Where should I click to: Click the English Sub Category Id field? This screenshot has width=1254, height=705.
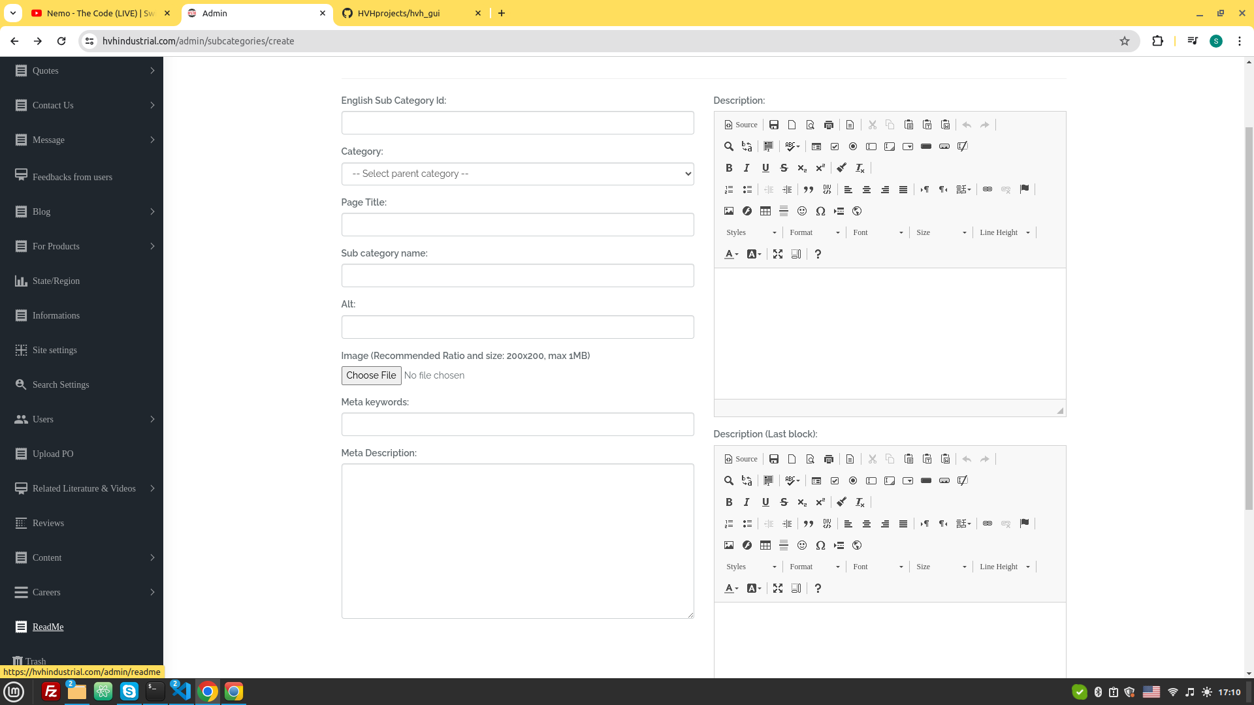tap(517, 123)
